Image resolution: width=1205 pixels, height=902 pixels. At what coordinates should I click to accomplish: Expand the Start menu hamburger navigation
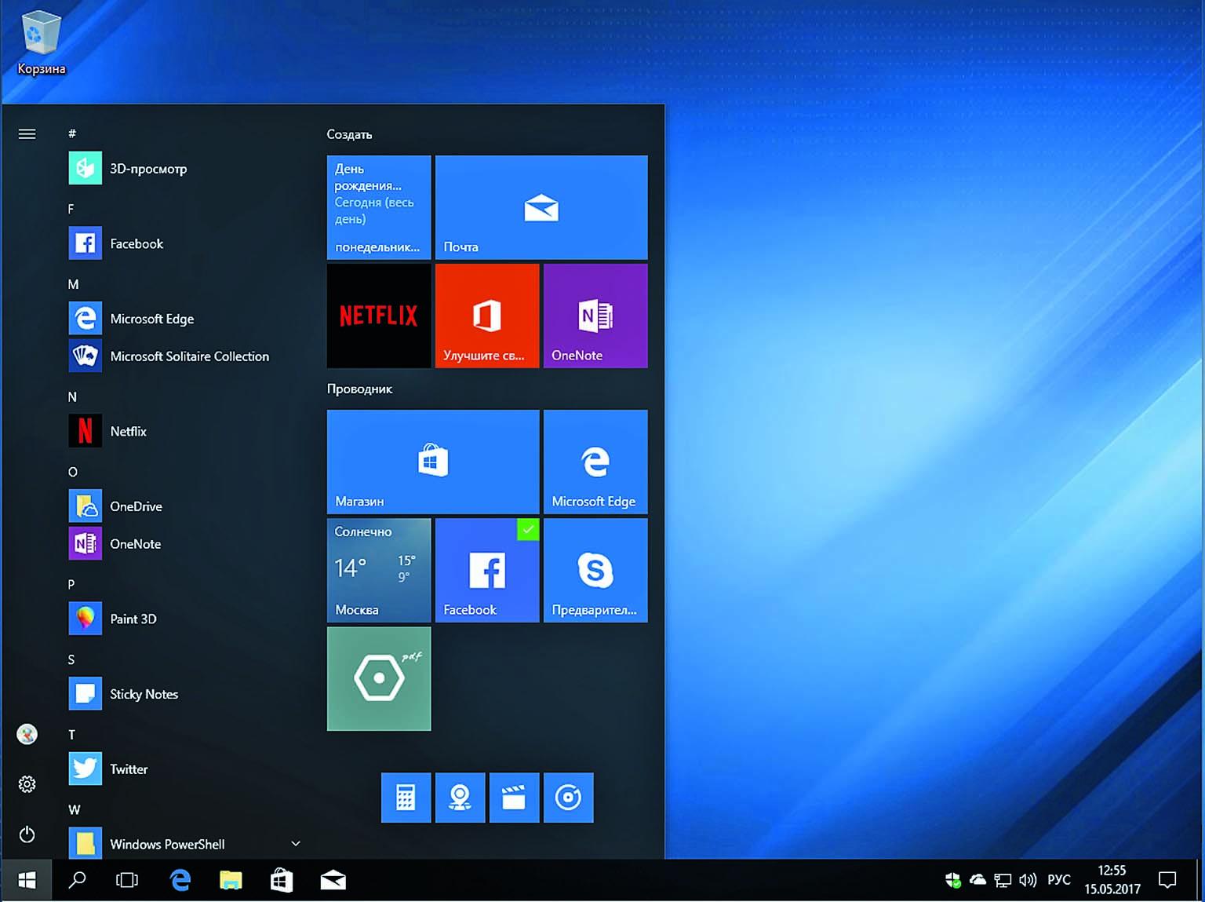point(27,134)
